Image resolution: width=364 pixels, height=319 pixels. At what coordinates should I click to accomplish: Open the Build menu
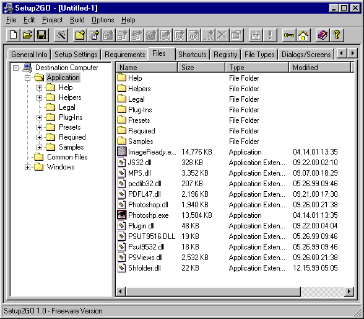[x=77, y=20]
